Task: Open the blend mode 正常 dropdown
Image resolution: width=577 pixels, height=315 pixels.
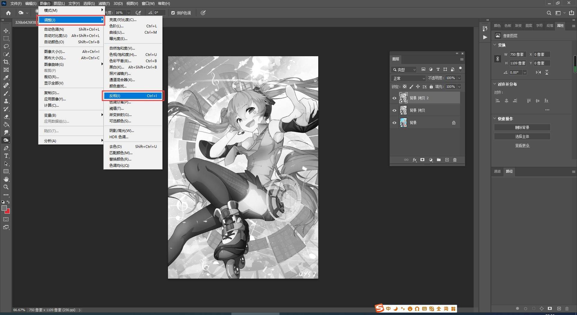Action: pos(409,78)
